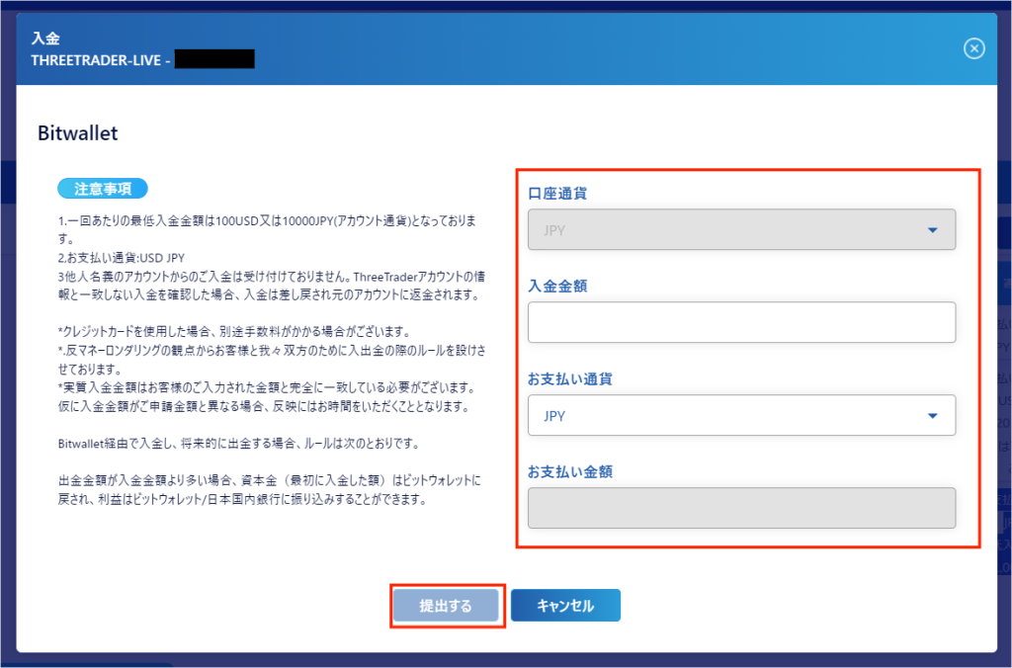Expand the JPY account currency selector arrow

(930, 228)
